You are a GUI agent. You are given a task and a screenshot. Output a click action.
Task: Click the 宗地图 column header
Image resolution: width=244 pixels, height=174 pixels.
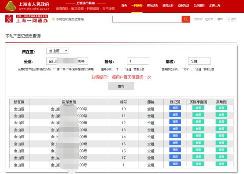(x=221, y=102)
